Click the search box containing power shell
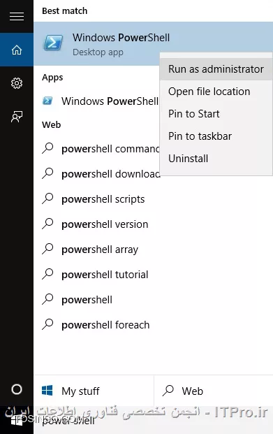 153,420
